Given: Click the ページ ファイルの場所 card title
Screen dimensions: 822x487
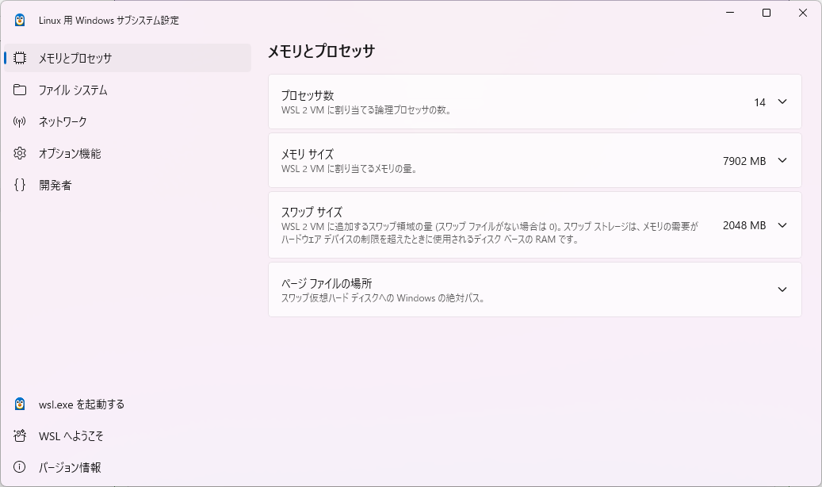Looking at the screenshot, I should coord(327,283).
